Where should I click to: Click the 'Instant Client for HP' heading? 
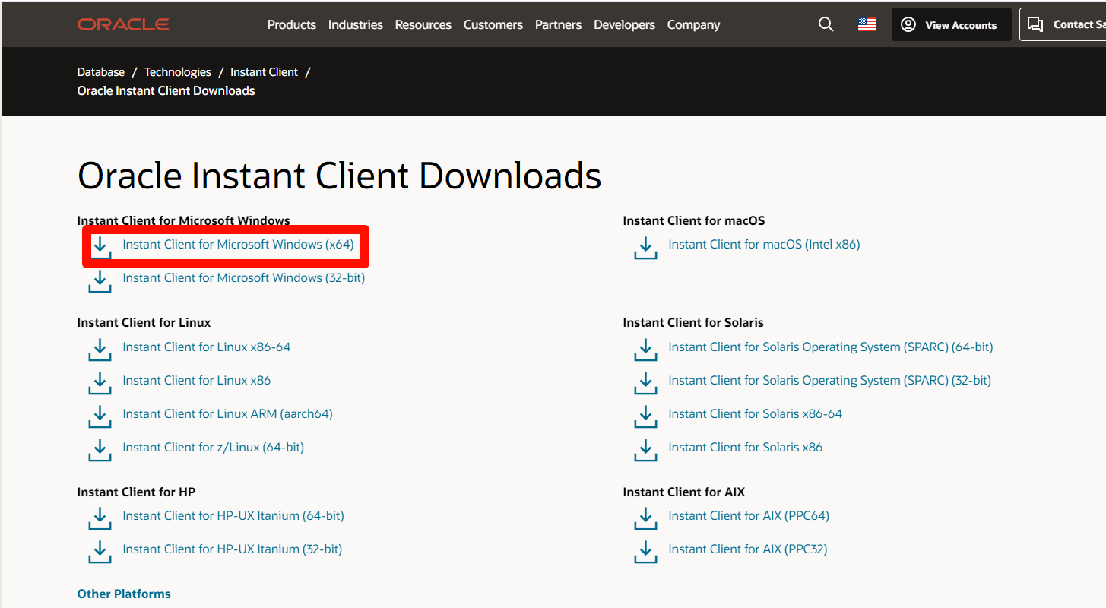(136, 492)
